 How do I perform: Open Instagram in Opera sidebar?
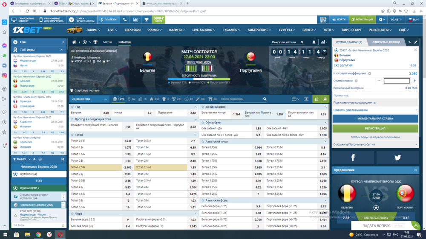pyautogui.click(x=4, y=76)
